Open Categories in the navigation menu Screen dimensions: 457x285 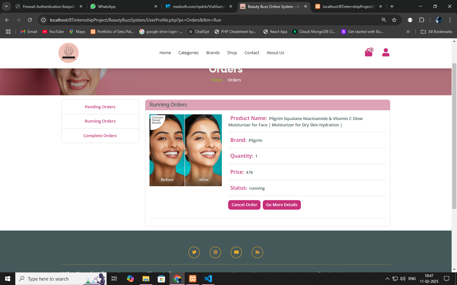(x=189, y=53)
